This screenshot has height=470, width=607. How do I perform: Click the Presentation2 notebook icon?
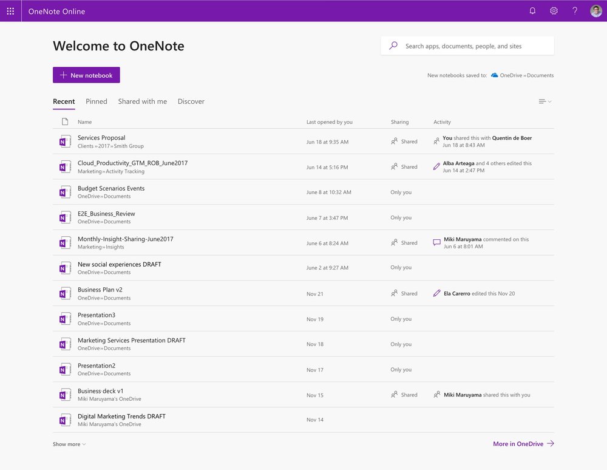(65, 369)
